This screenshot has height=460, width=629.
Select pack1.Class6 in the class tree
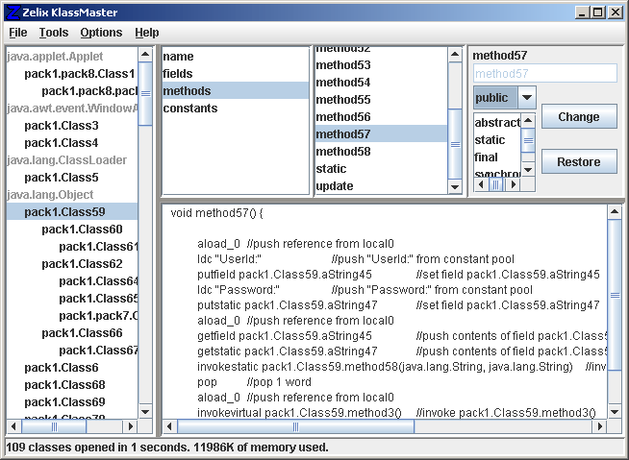tap(62, 368)
